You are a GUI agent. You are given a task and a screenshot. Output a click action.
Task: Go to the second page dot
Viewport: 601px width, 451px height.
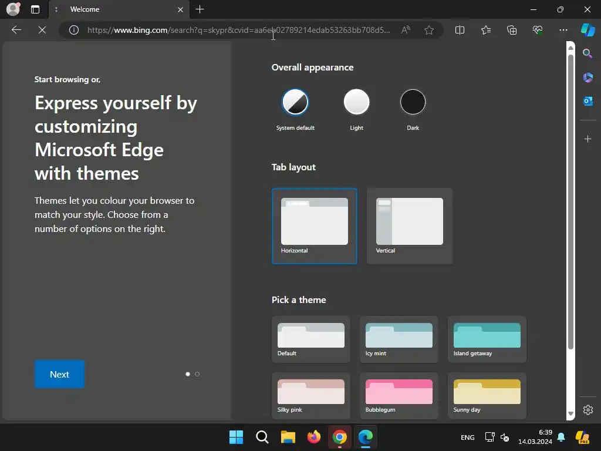pyautogui.click(x=197, y=374)
